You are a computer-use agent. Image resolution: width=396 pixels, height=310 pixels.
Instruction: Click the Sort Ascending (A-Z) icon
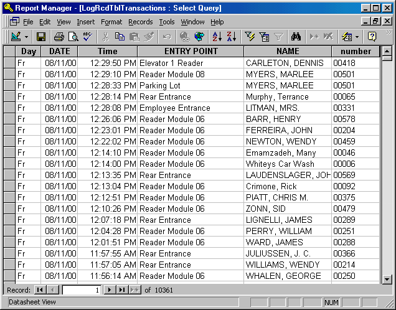click(x=216, y=37)
